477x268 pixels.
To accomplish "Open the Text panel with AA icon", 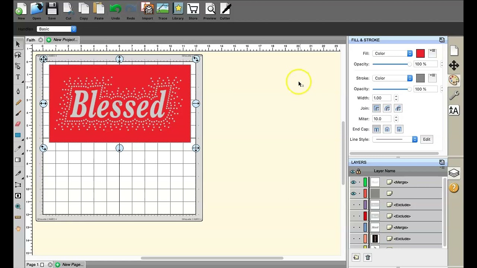I will click(454, 111).
